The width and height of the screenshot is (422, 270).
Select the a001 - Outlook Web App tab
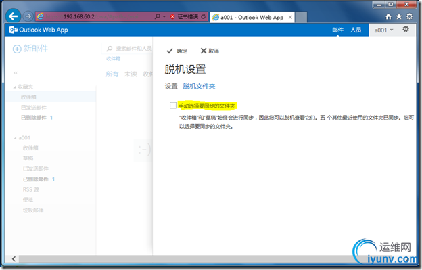click(x=252, y=17)
